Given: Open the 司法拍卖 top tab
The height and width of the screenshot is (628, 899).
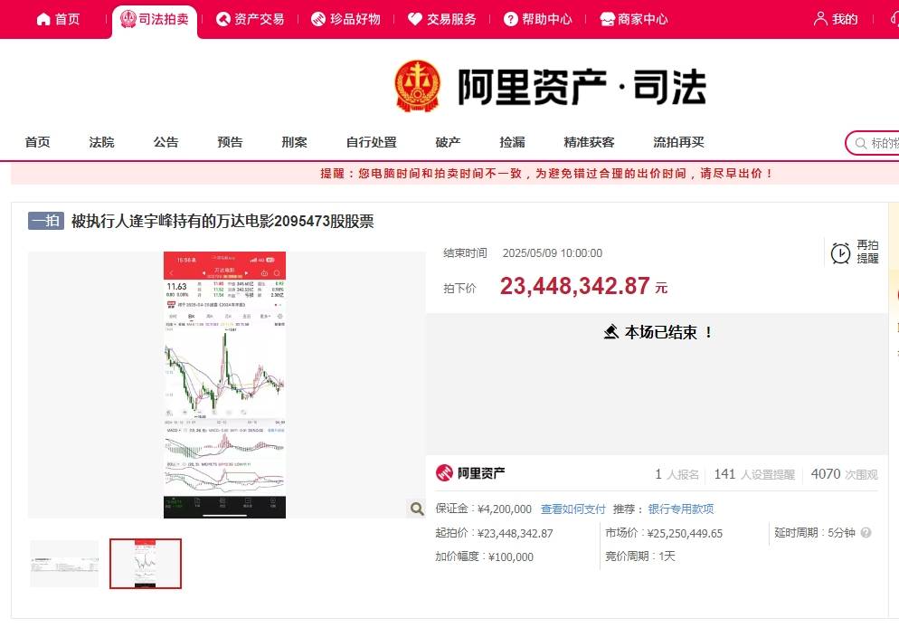Looking at the screenshot, I should [155, 20].
